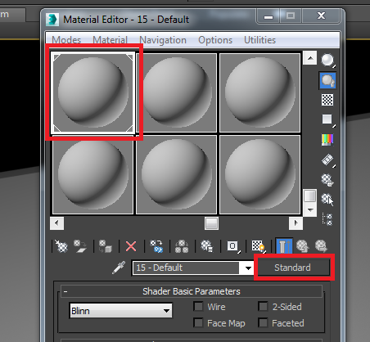Select the active top-left sample slot

coord(93,92)
